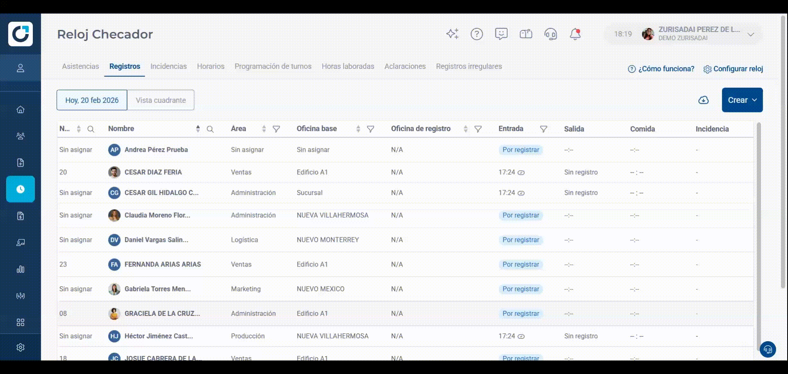Click the profile person icon in sidebar
788x374 pixels.
click(x=21, y=68)
